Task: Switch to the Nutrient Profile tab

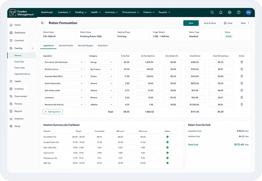Action: click(66, 46)
